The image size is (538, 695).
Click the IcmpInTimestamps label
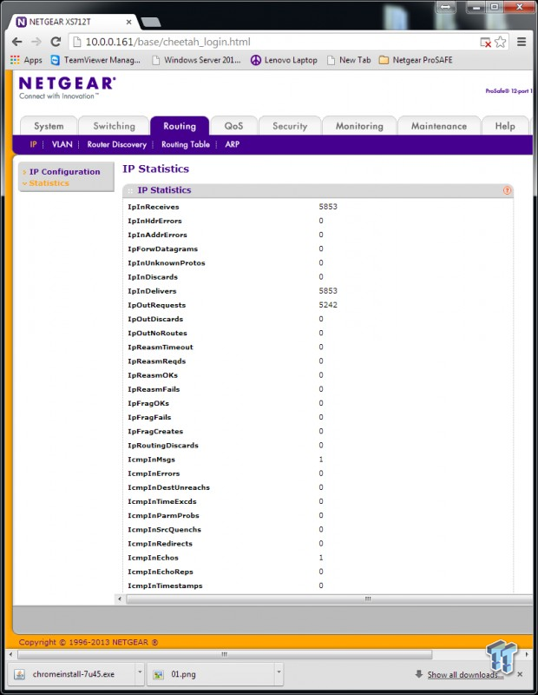pyautogui.click(x=165, y=586)
